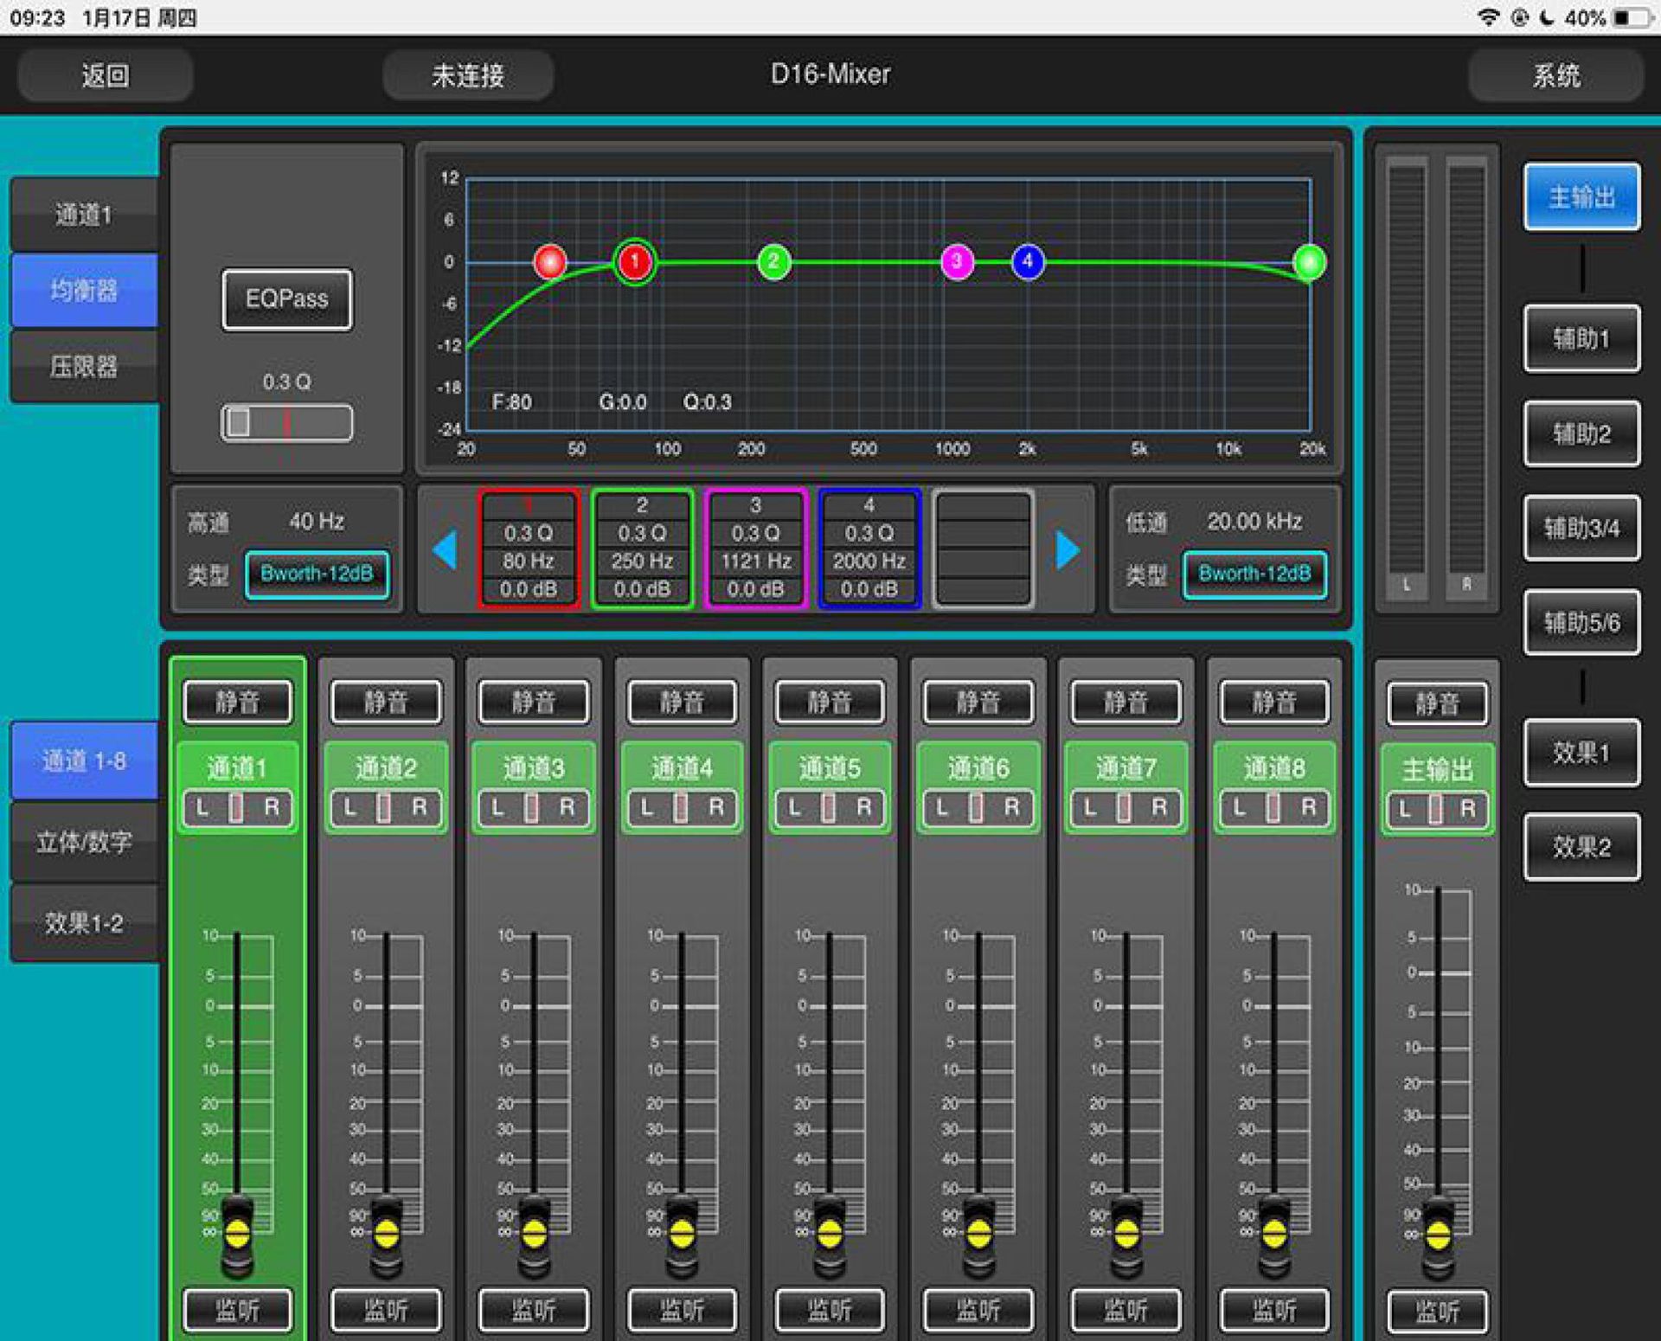Select the 辅助1 aux output button
Screen dimensions: 1661x1341
click(x=1581, y=338)
